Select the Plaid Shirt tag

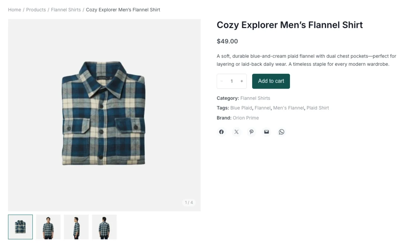[x=318, y=108]
